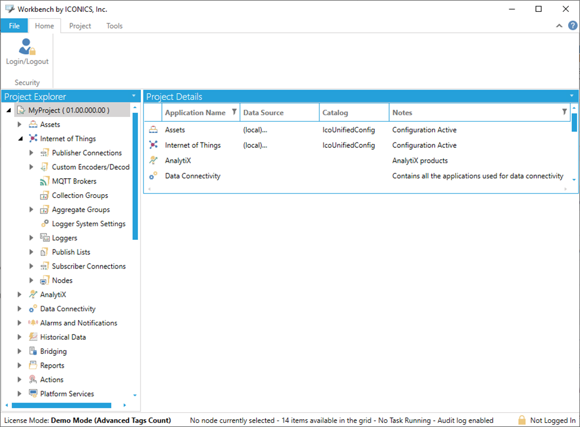Click the Logger System Settings gear icon
The height and width of the screenshot is (427, 580).
point(45,224)
